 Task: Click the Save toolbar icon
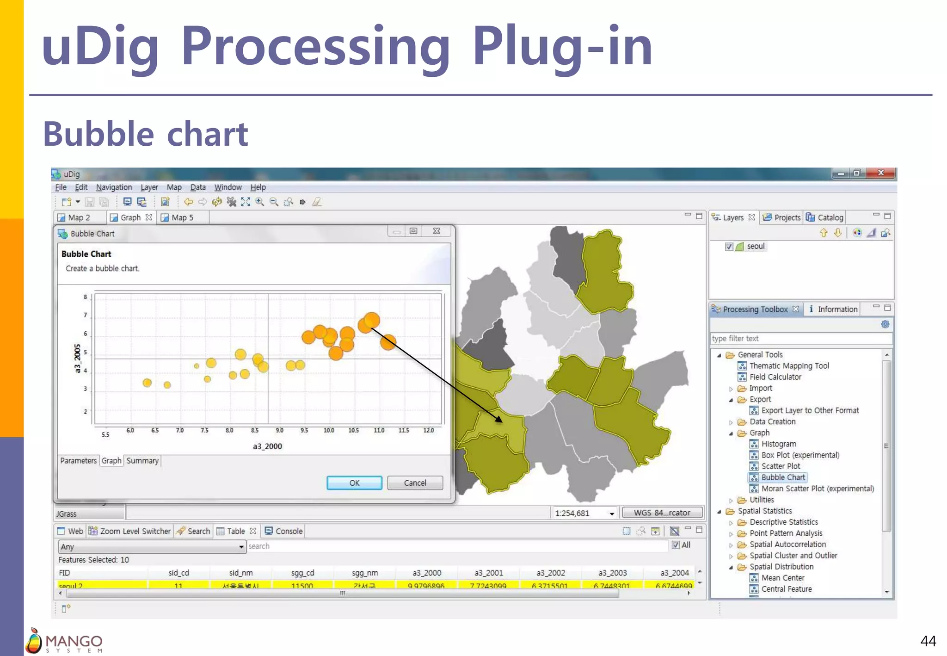(90, 202)
